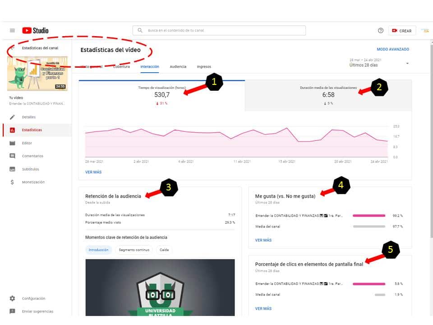Viewport: 433px width, 325px height.
Task: Select the Caída chip
Action: coord(164,250)
